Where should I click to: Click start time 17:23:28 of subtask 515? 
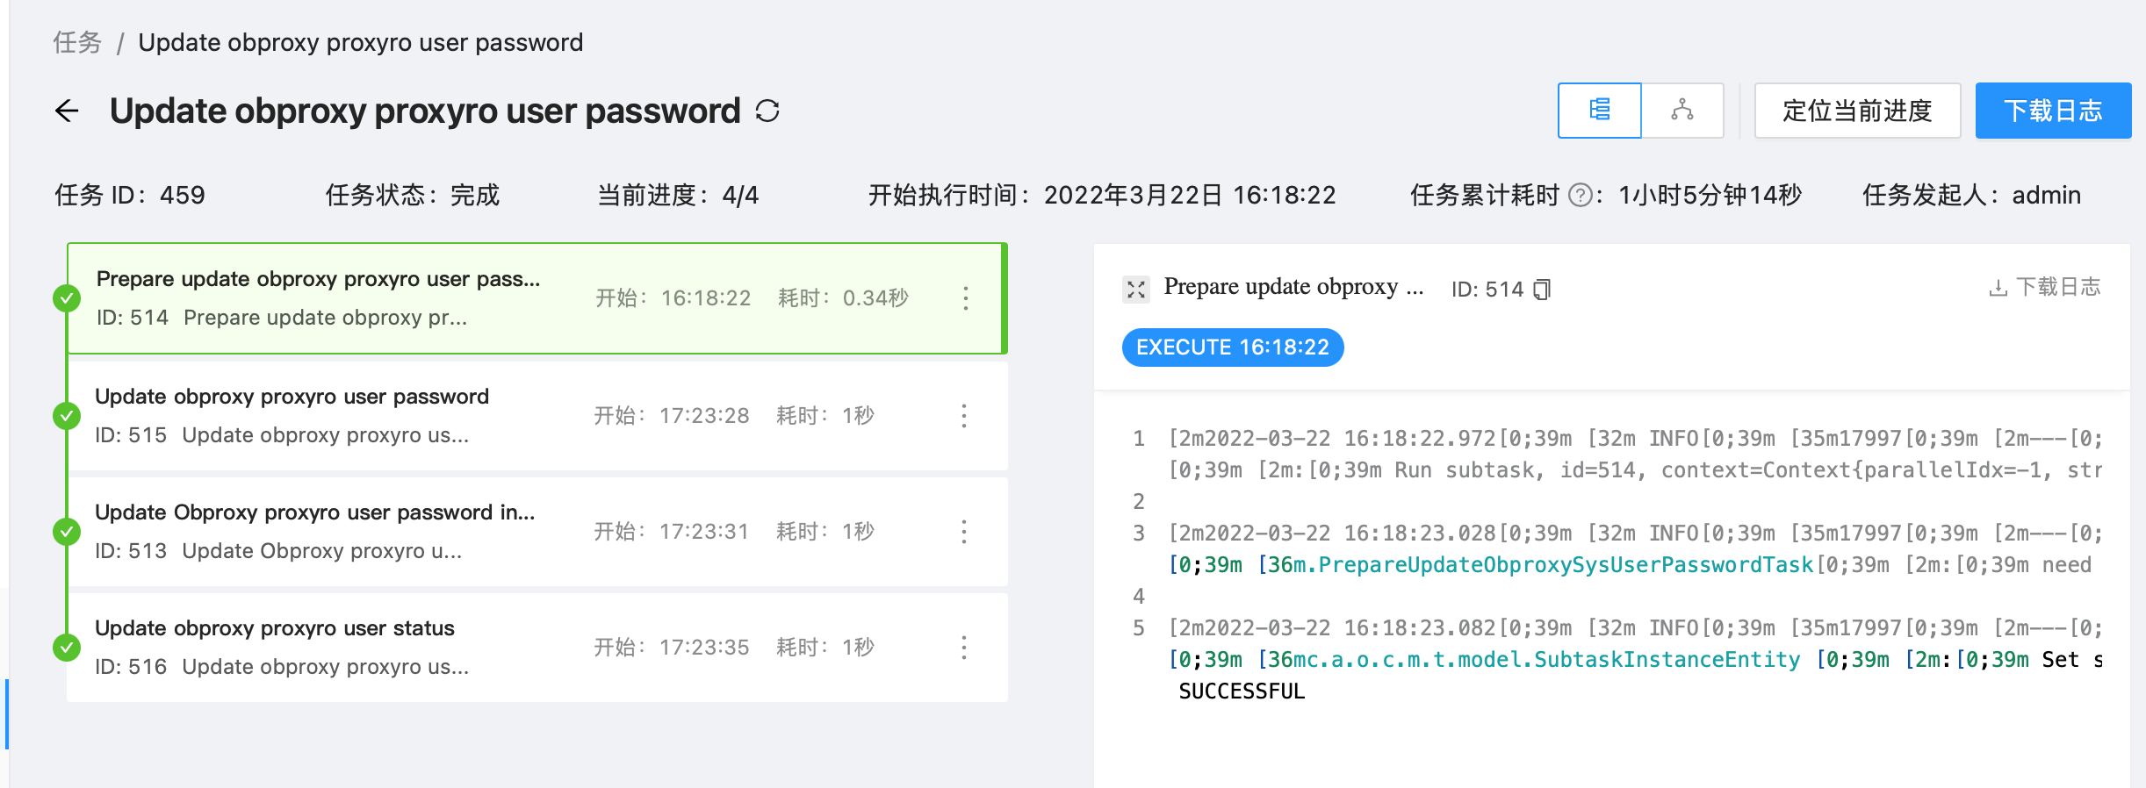[704, 416]
